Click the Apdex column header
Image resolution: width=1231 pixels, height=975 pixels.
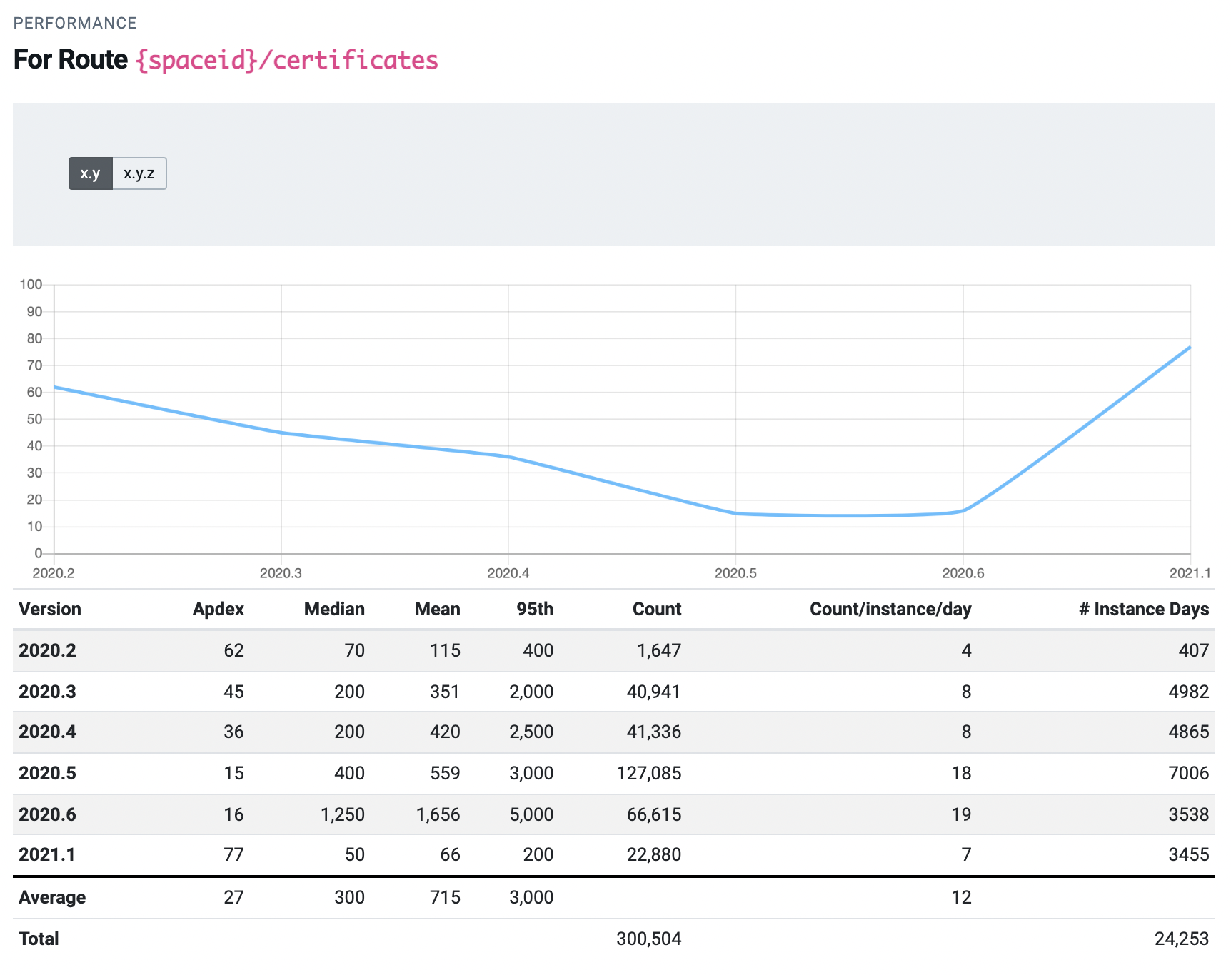218,609
